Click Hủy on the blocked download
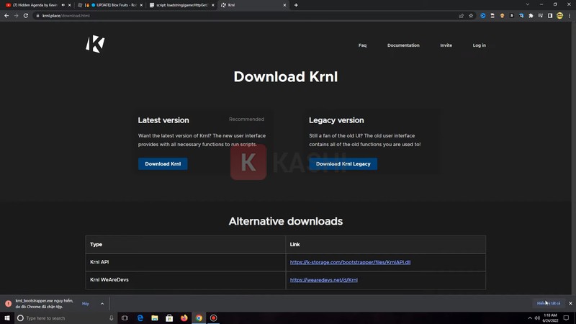576x324 pixels. click(85, 303)
